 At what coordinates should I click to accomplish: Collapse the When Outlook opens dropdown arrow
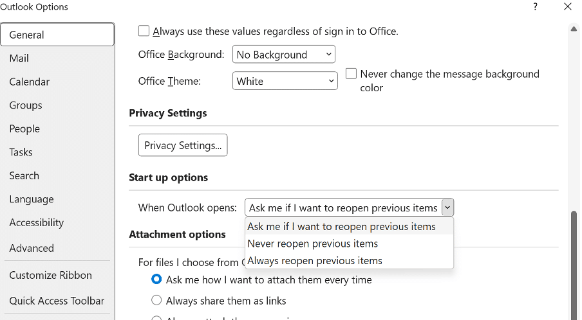coord(447,208)
